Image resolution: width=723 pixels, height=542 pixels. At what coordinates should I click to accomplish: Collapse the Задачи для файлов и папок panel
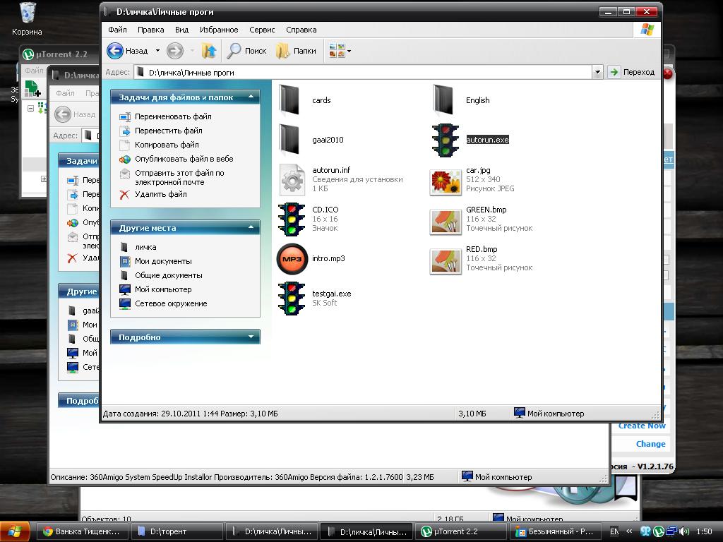click(251, 97)
